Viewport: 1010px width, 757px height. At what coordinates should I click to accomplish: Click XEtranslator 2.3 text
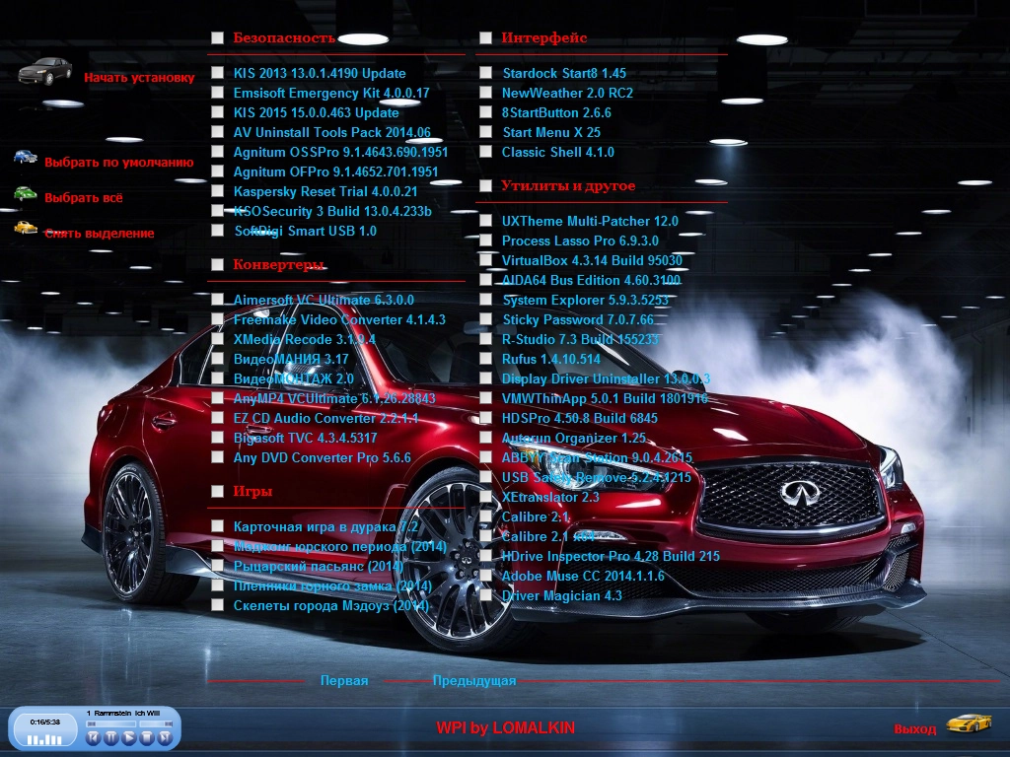(550, 497)
